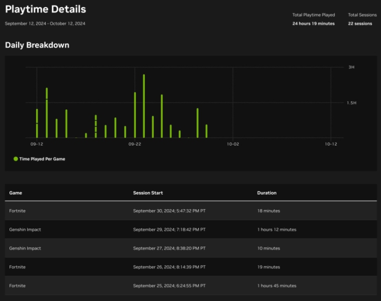The height and width of the screenshot is (301, 381).
Task: Open the Genshin Impact session from September 29
Action: coord(25,230)
